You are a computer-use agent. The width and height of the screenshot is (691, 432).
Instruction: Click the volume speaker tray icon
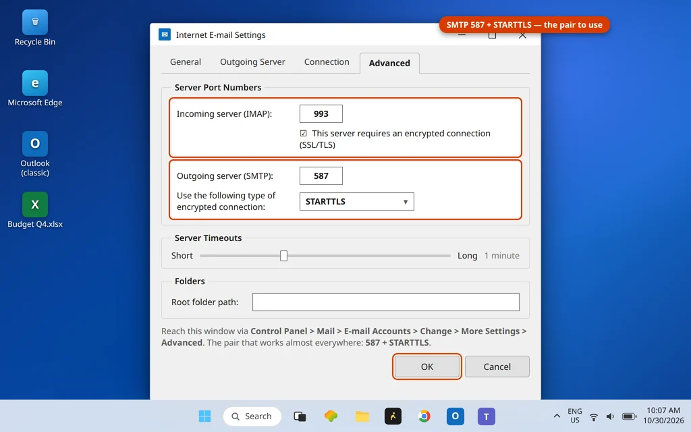click(x=610, y=416)
